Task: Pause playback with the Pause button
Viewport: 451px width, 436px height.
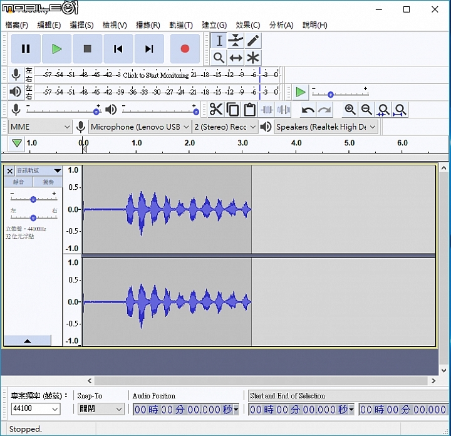Action: [x=26, y=49]
